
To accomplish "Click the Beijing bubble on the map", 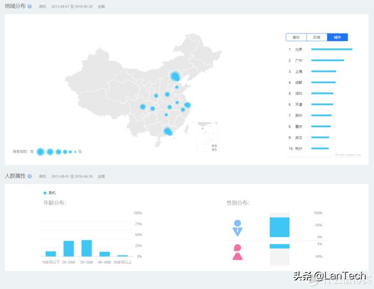I will coord(175,76).
